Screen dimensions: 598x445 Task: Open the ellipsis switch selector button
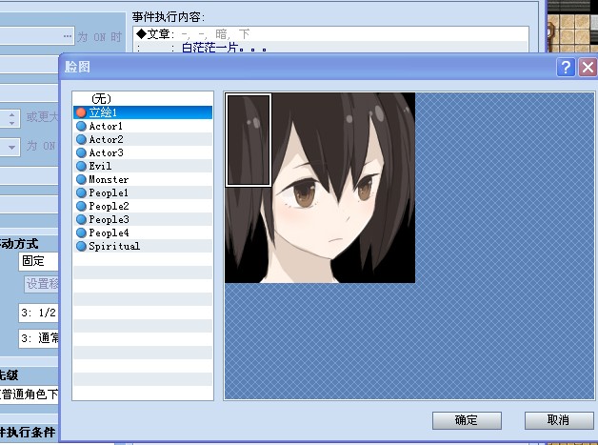point(68,36)
